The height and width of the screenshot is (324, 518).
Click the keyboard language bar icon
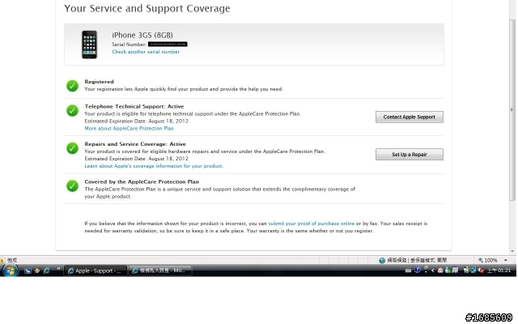pos(408,271)
